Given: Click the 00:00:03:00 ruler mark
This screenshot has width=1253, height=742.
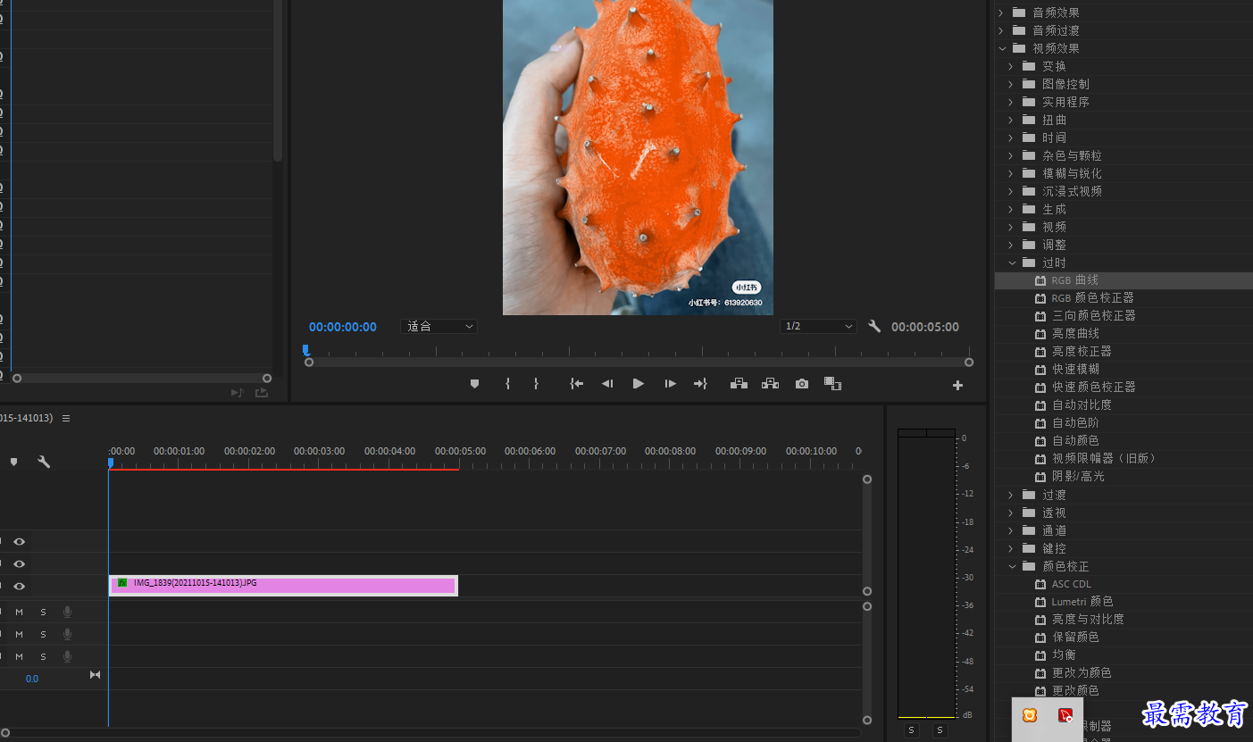Looking at the screenshot, I should (319, 452).
